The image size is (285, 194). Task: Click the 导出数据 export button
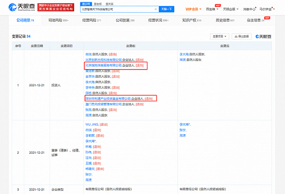(x=242, y=36)
